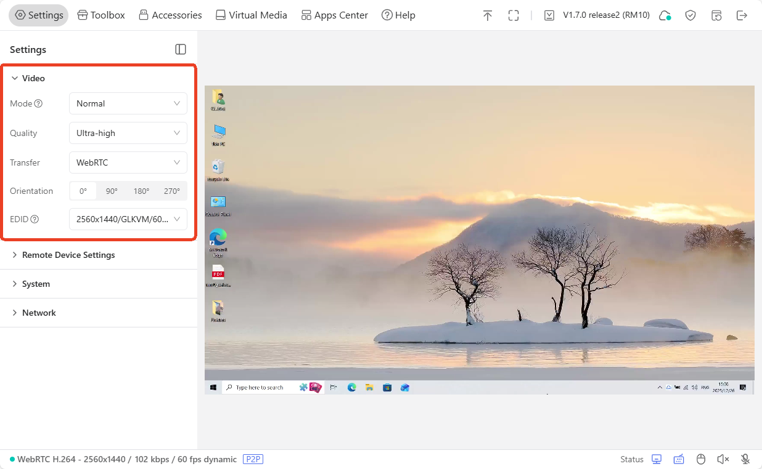
Task: Expand the Remote Device Settings section
Action: click(68, 255)
